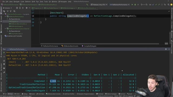Open the Release | Any CPU configuration dropdown
Image resolution: width=173 pixels, height=97 pixels.
click(99, 5)
